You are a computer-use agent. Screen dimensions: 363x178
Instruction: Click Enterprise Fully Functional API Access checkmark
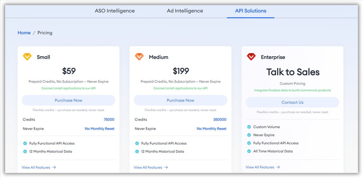(249, 143)
